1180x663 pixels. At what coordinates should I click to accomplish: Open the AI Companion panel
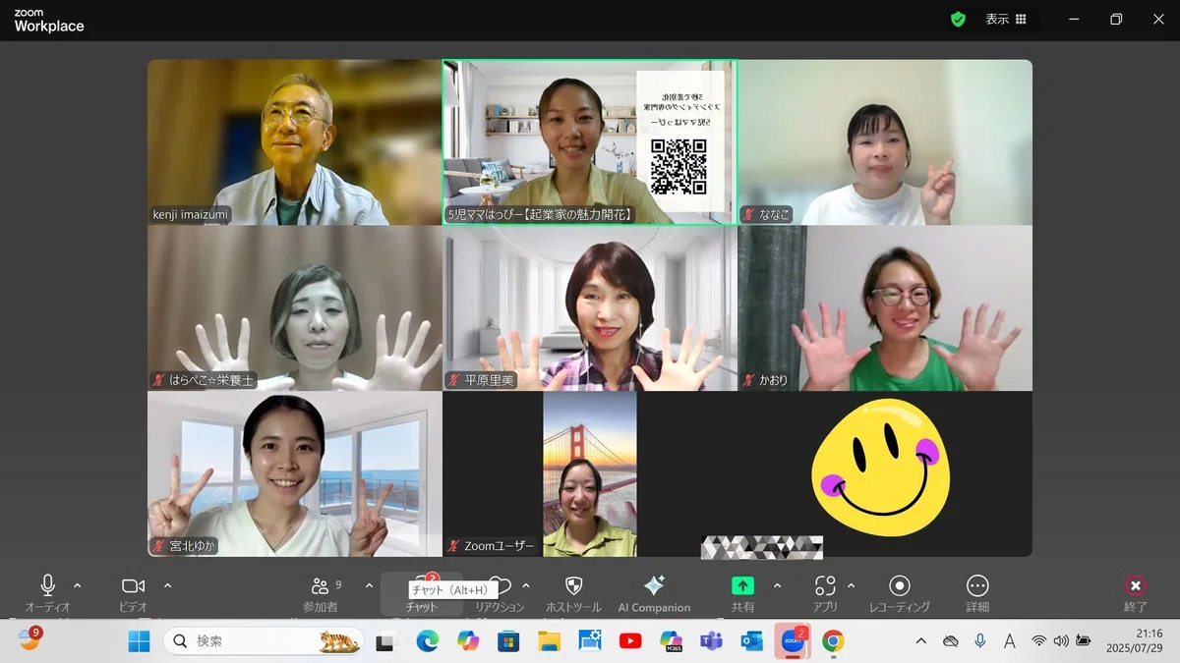point(654,594)
